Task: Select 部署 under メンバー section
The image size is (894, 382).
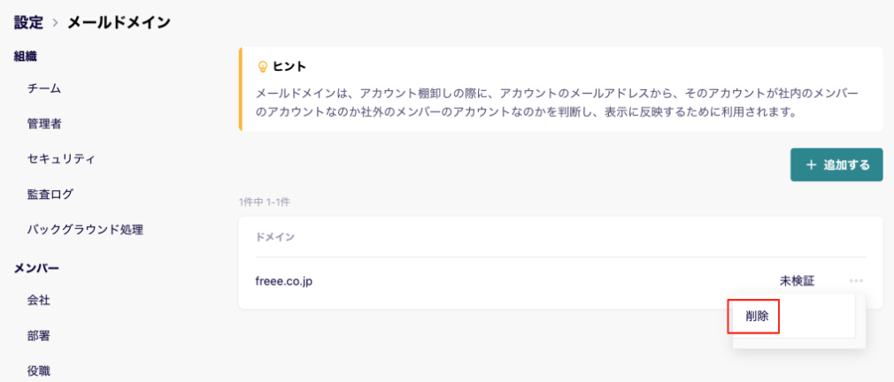Action: (x=39, y=335)
